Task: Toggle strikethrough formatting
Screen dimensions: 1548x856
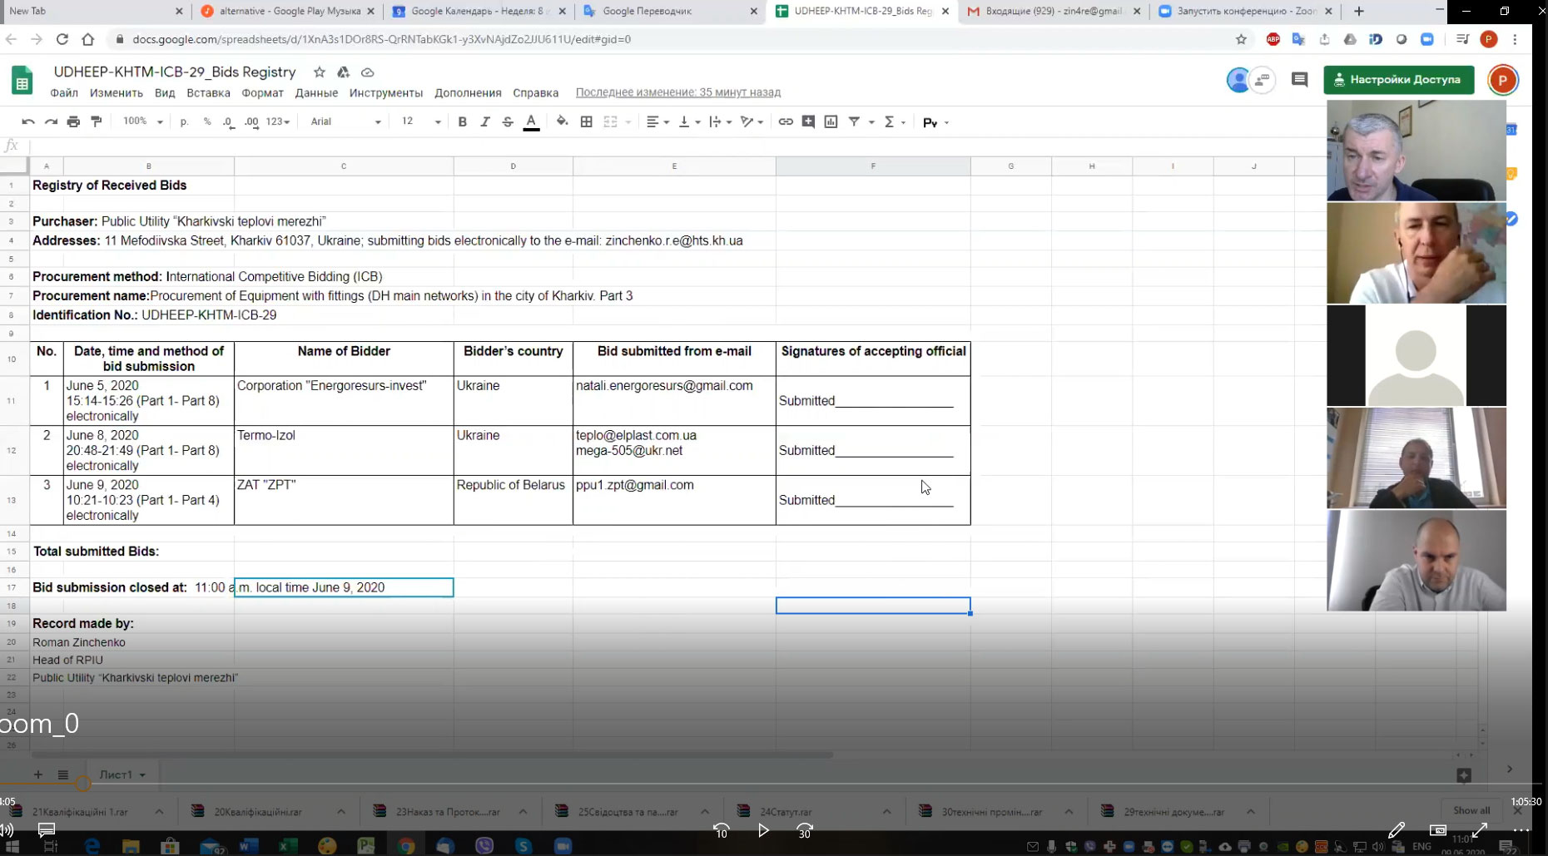Action: pos(508,121)
